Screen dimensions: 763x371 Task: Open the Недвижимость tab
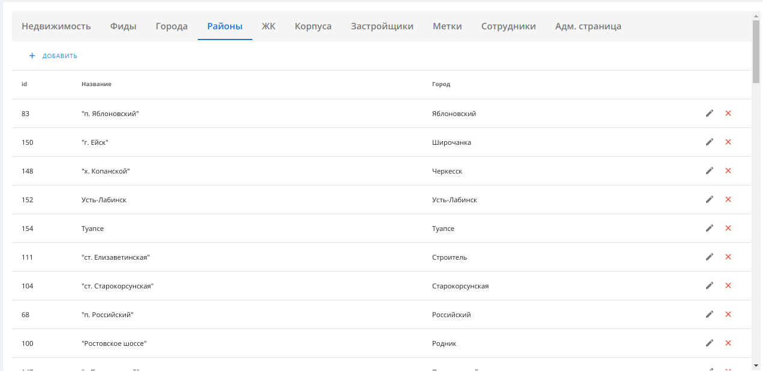point(56,26)
